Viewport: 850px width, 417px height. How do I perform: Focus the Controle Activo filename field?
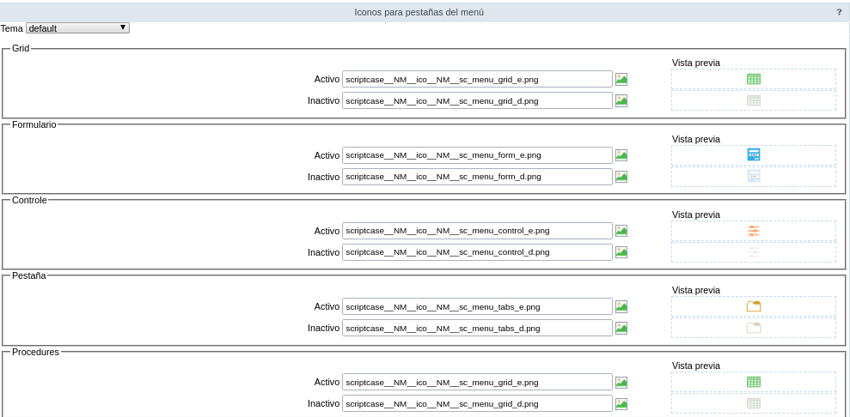click(x=477, y=231)
